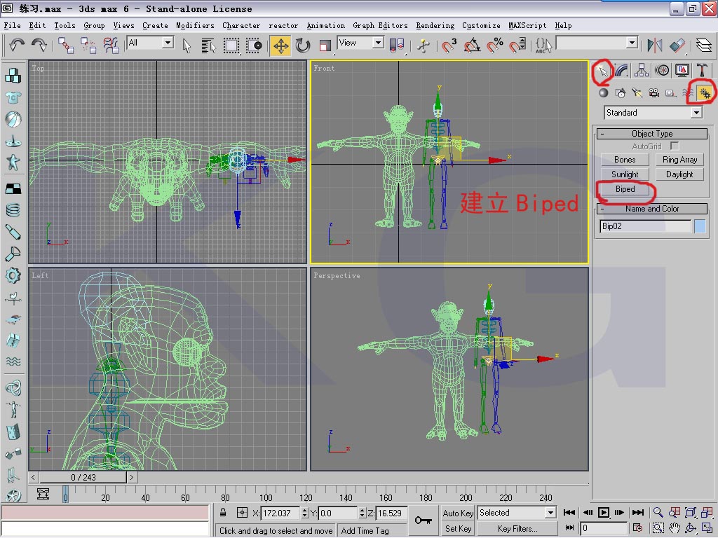Collapse the Name and Color rollout

652,209
